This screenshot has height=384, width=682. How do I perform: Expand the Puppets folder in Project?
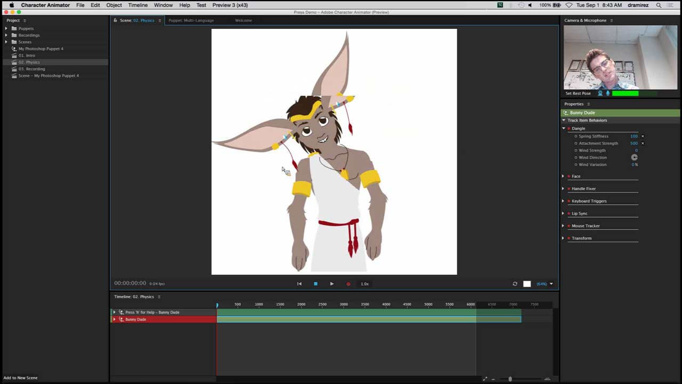click(6, 28)
